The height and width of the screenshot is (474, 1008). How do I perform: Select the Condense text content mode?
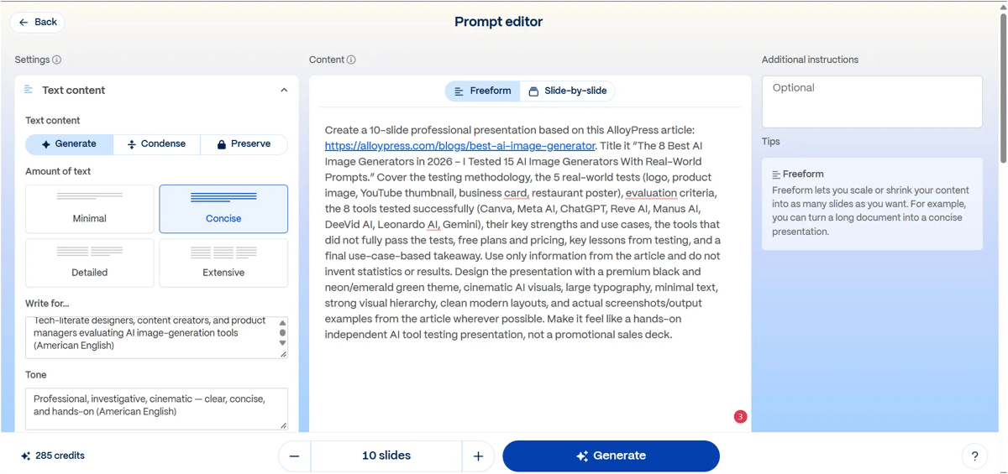pyautogui.click(x=157, y=144)
